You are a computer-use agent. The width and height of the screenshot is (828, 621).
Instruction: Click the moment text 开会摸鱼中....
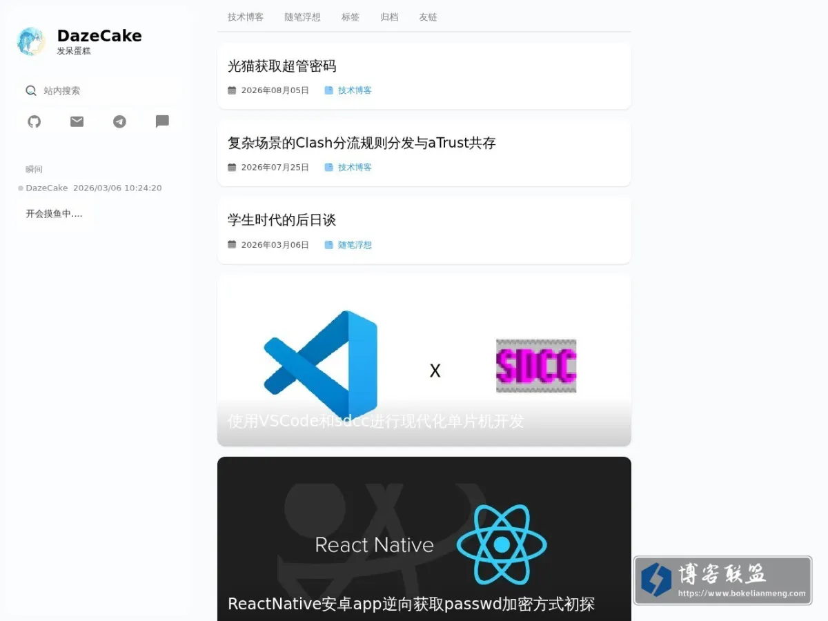(54, 214)
